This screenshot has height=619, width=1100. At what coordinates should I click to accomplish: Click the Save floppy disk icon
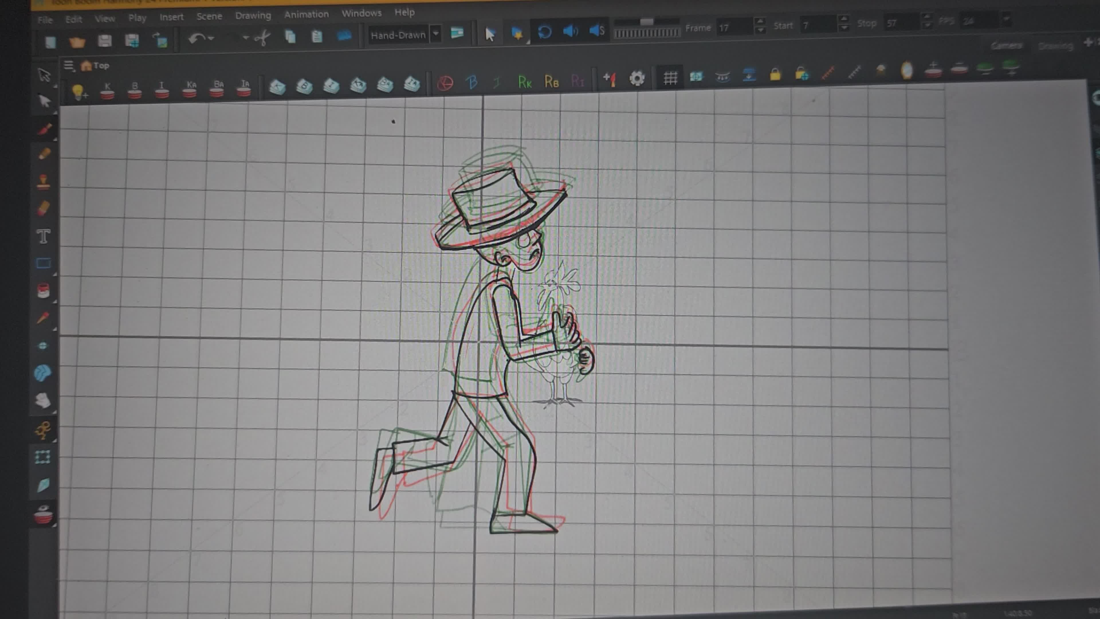tap(105, 41)
